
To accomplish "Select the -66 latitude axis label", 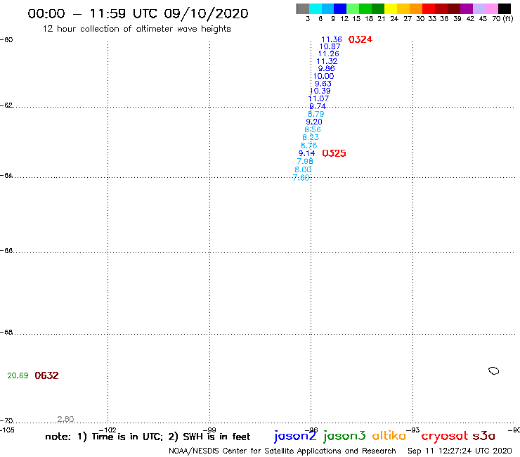I will (6, 250).
